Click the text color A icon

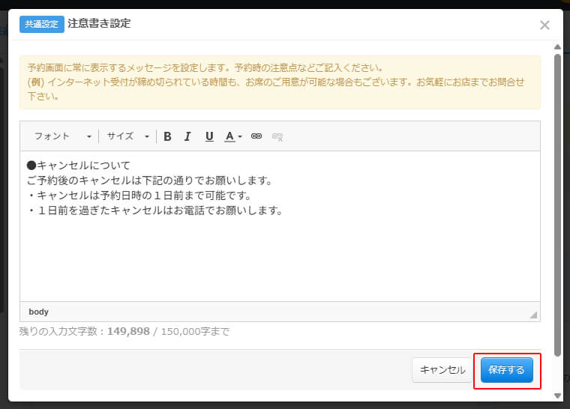229,136
